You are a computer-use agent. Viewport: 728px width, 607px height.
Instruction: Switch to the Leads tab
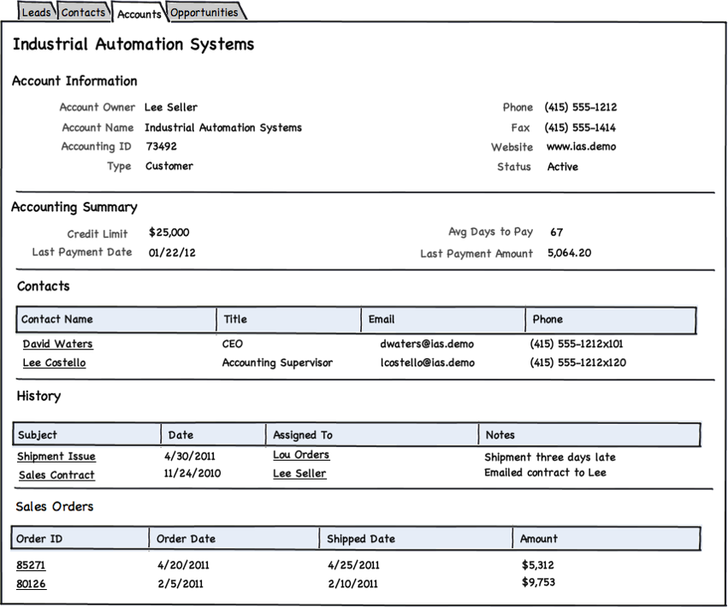click(36, 12)
